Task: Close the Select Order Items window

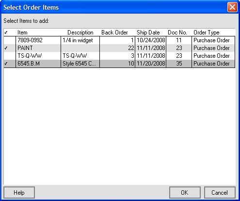Action: pos(232,7)
